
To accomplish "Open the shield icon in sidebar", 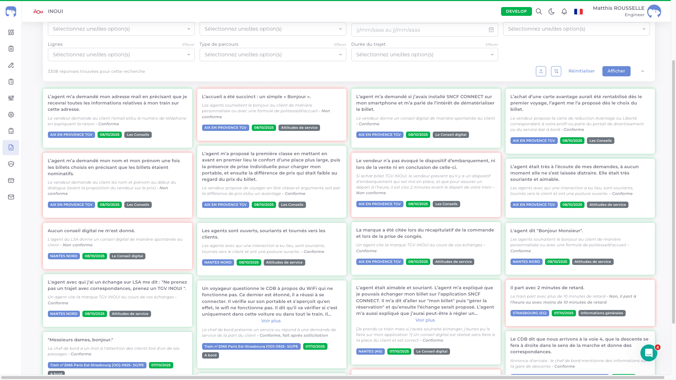I will pyautogui.click(x=11, y=164).
